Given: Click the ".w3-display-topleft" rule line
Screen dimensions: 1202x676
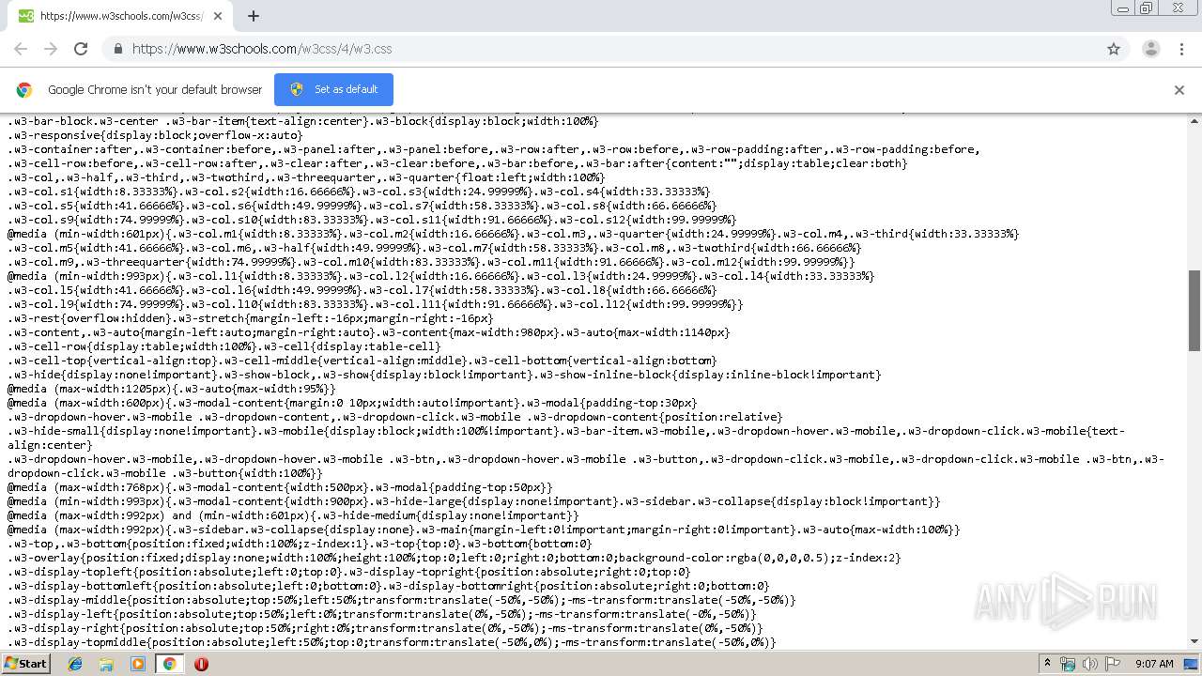Looking at the screenshot, I should click(349, 572).
